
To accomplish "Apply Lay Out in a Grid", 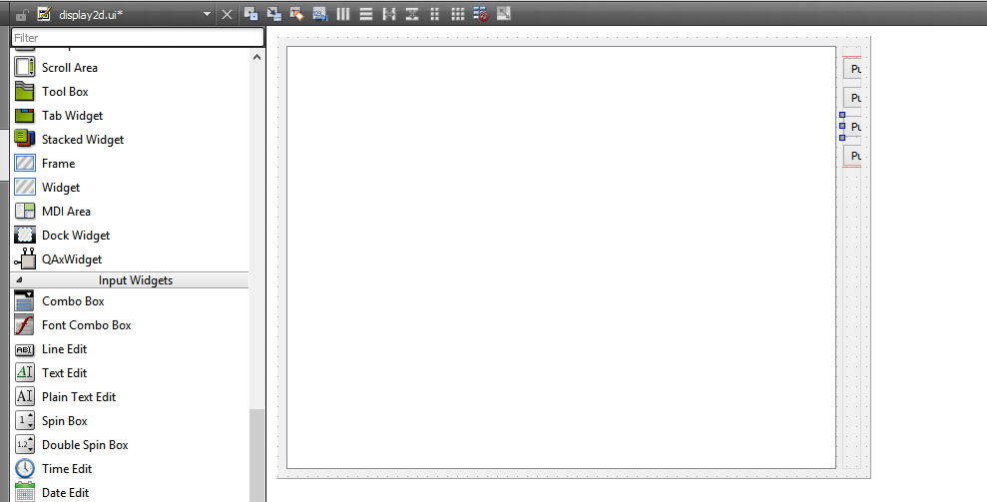I will (458, 14).
